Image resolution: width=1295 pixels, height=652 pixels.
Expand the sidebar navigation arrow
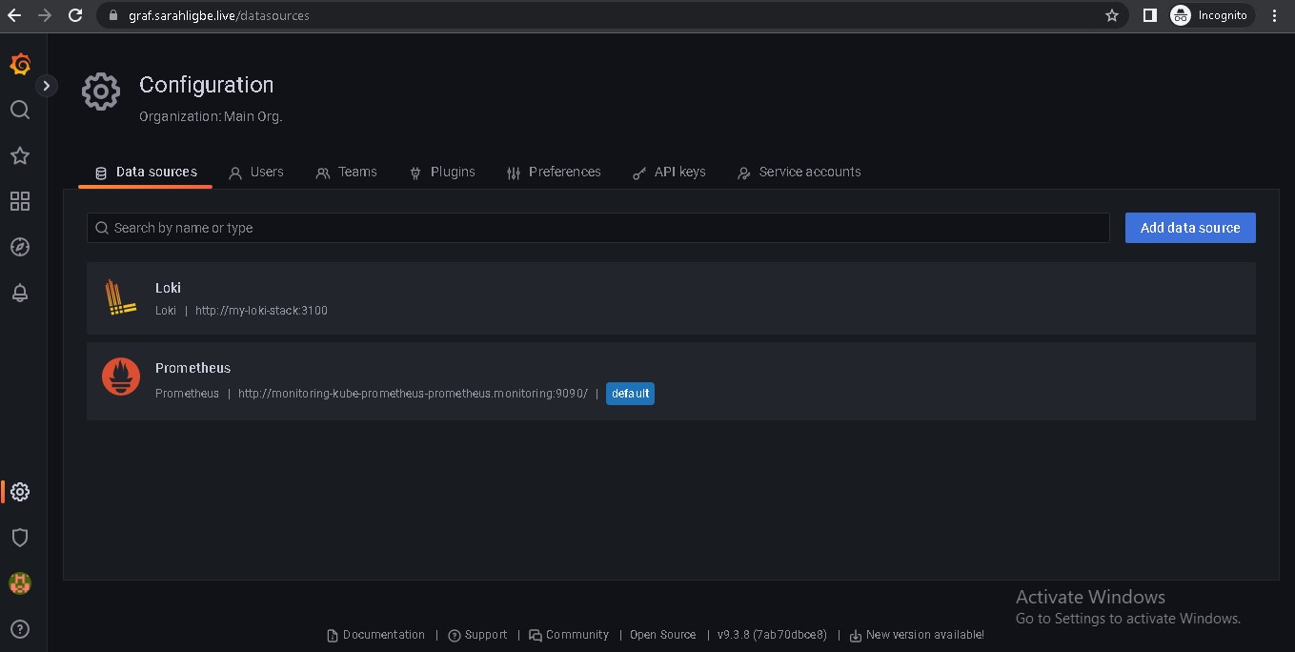[x=47, y=86]
